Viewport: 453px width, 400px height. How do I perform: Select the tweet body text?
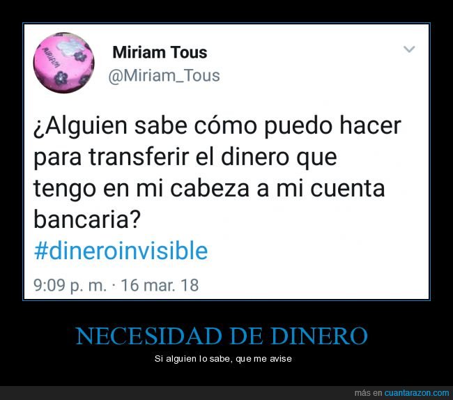coord(217,172)
